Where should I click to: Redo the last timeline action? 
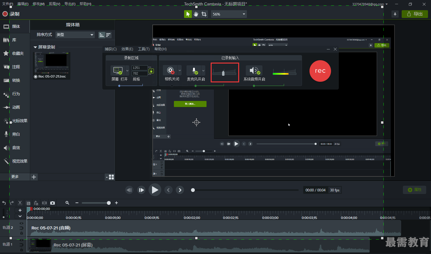click(x=12, y=203)
